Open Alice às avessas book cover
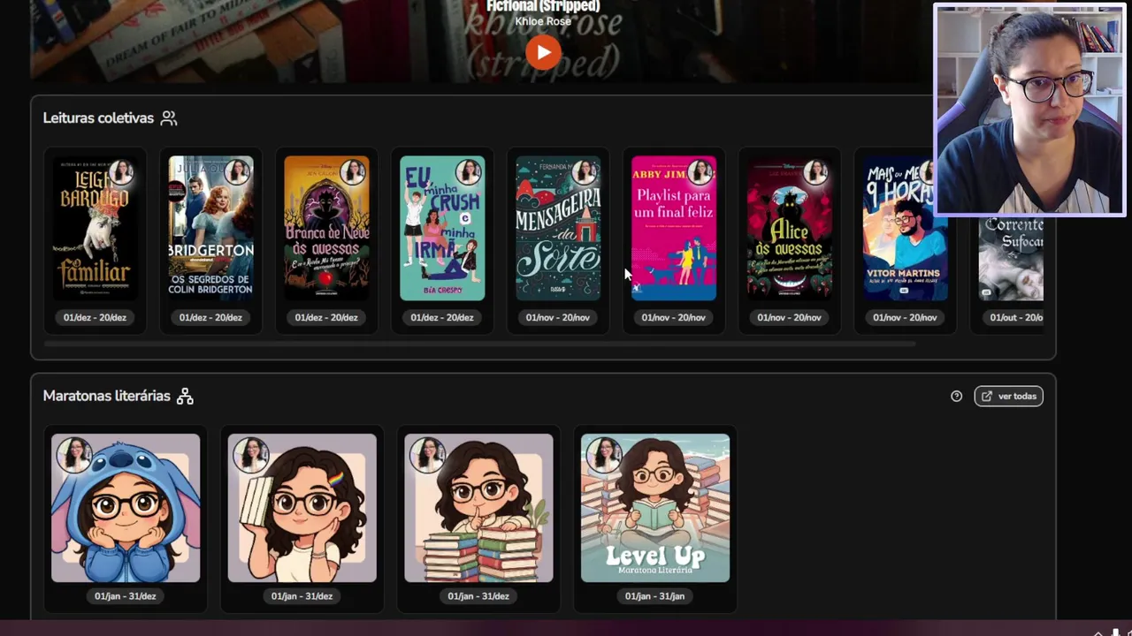Image resolution: width=1132 pixels, height=636 pixels. point(790,229)
